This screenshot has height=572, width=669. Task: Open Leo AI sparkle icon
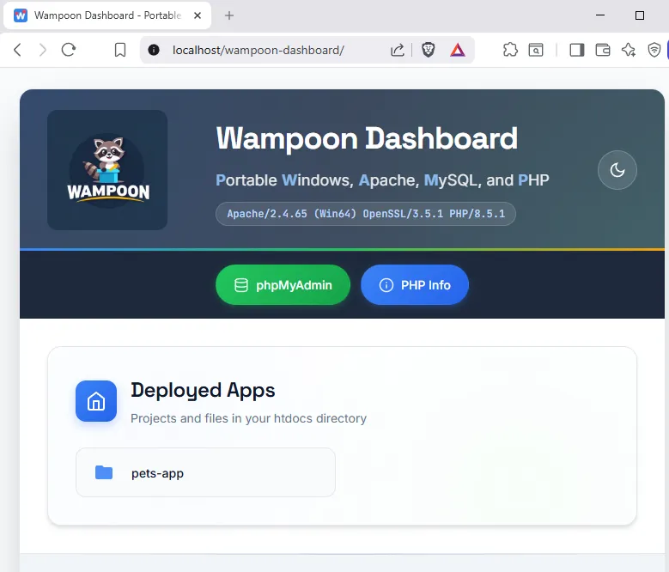[629, 50]
